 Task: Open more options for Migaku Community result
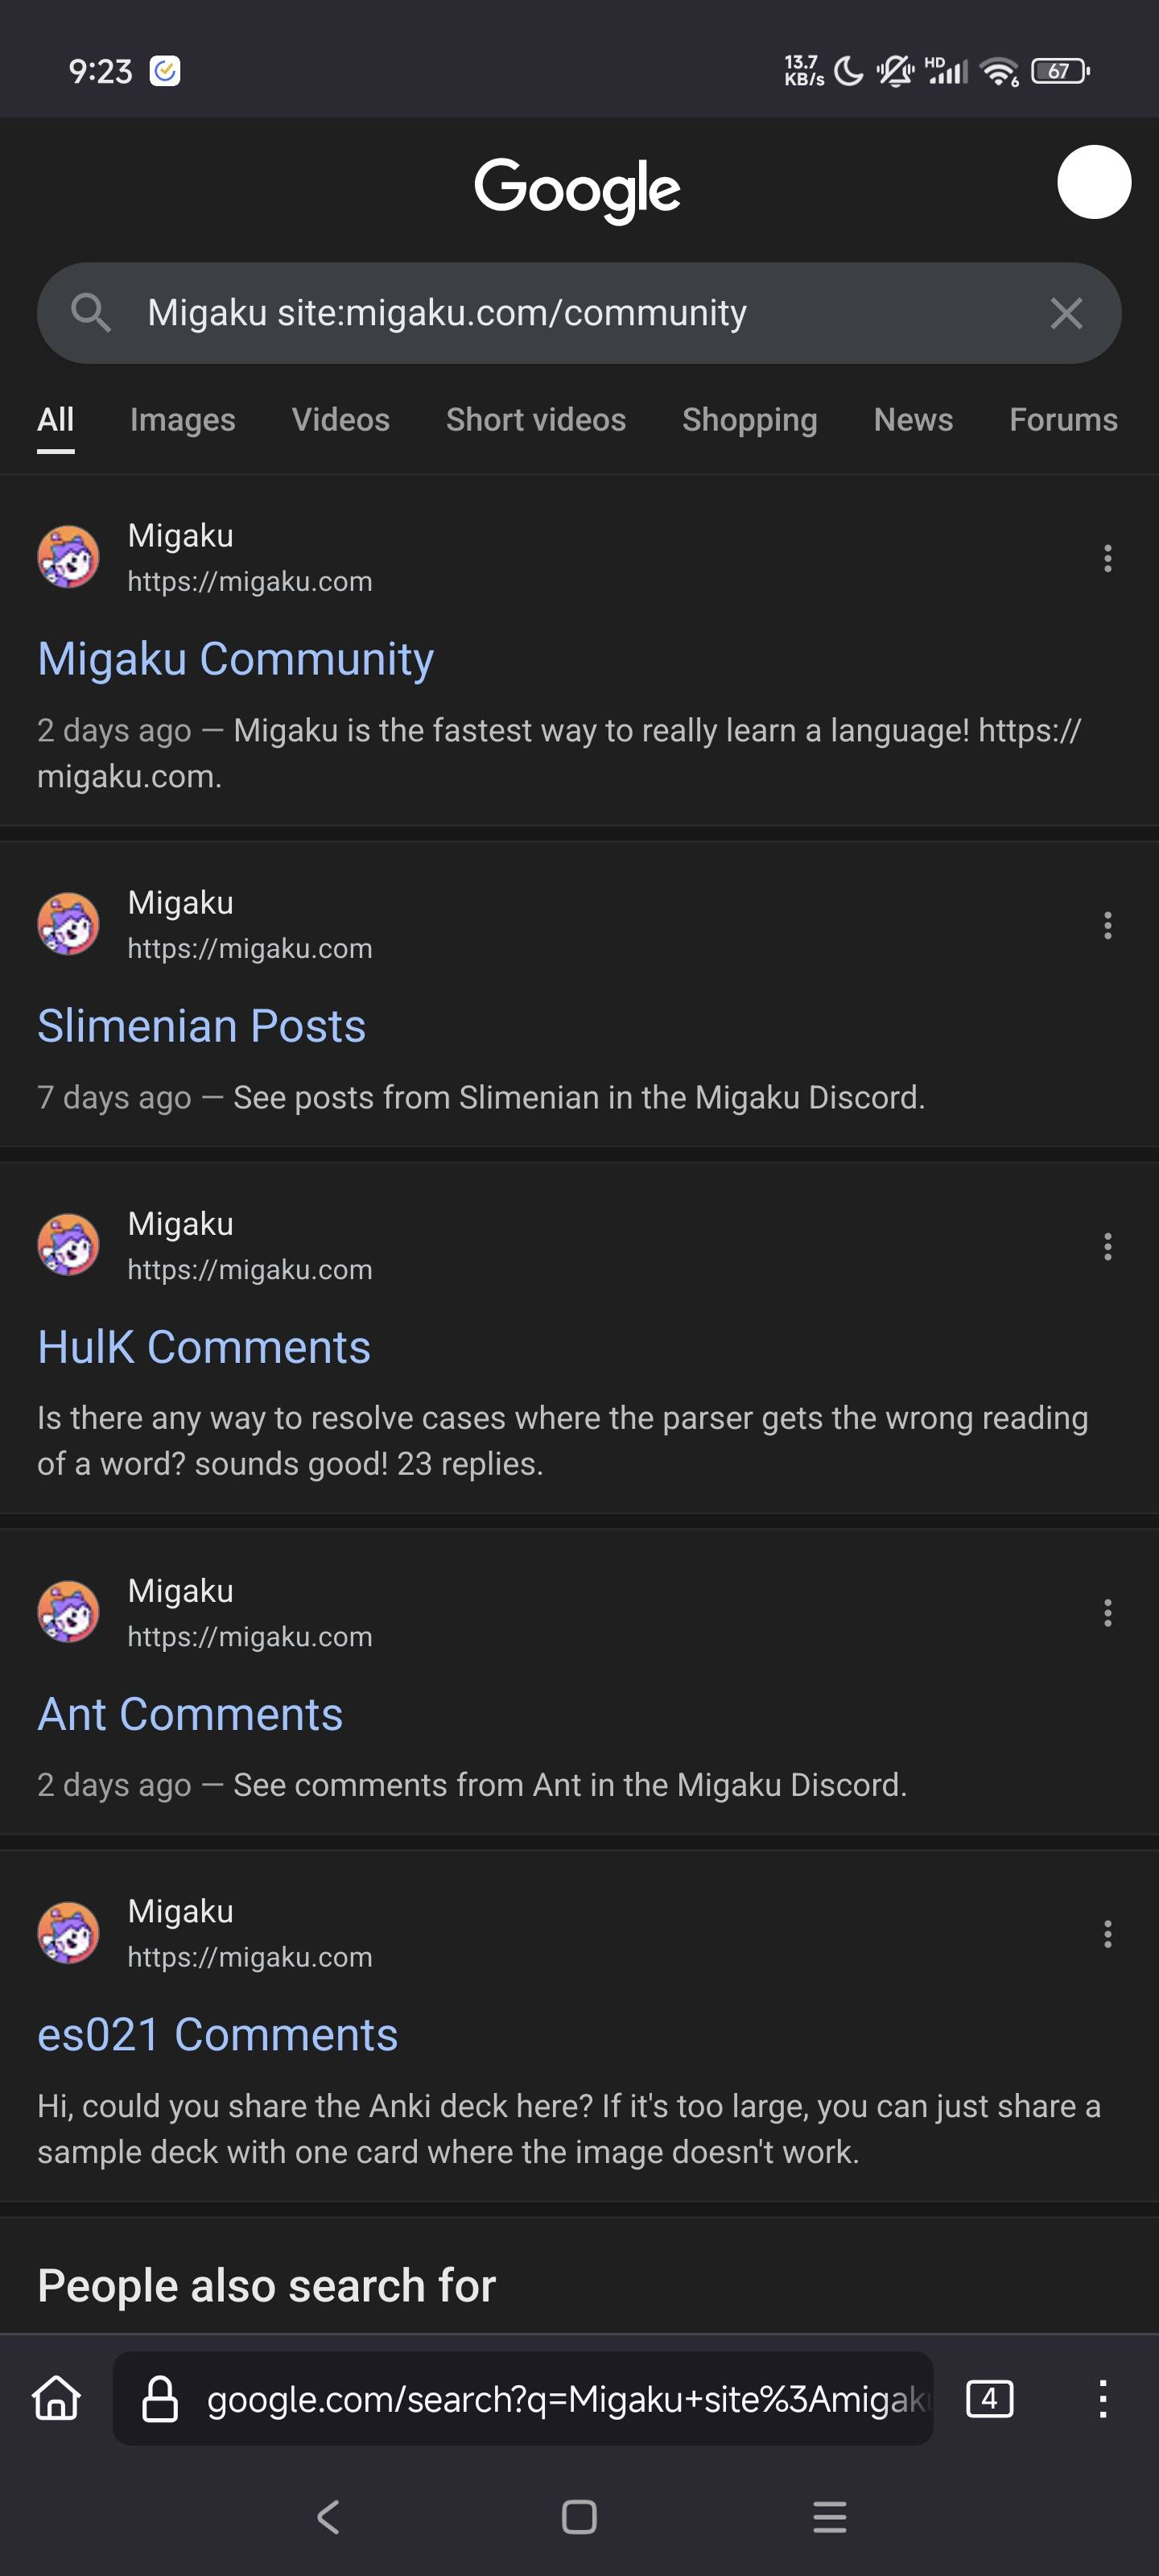click(x=1107, y=558)
